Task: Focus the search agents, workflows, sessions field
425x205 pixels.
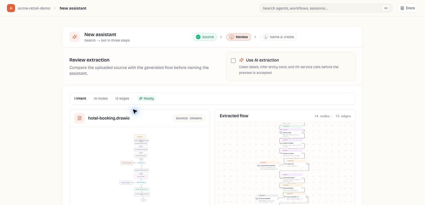Action: point(326,8)
